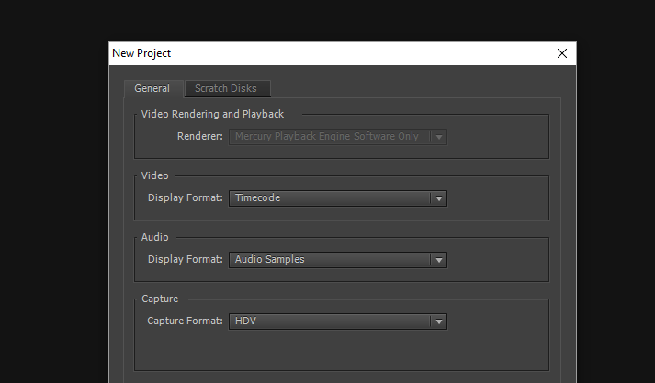
Task: Click Display Format label in Audio section
Action: click(x=185, y=260)
